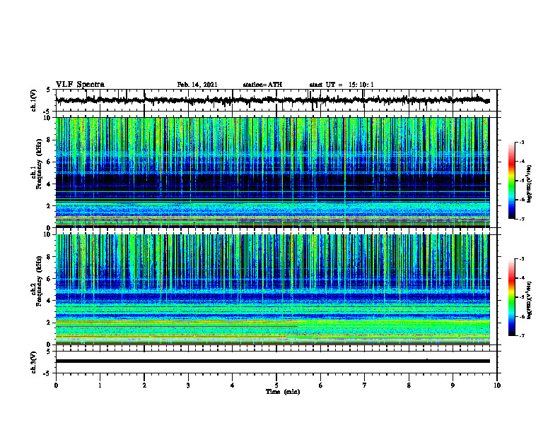Click the time axis tick label "9"

[453, 385]
